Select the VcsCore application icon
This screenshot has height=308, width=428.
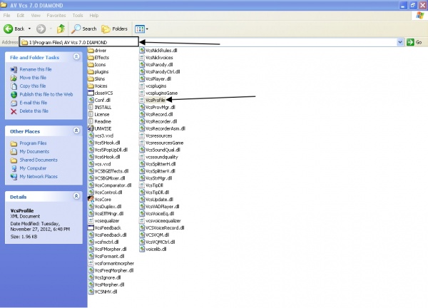coord(91,200)
